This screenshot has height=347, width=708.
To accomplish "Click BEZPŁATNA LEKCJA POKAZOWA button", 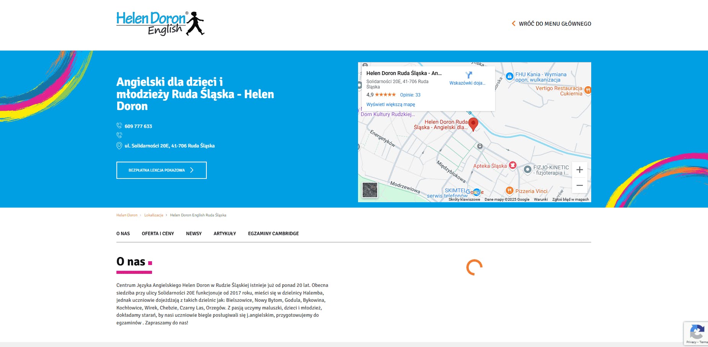I will pos(162,170).
